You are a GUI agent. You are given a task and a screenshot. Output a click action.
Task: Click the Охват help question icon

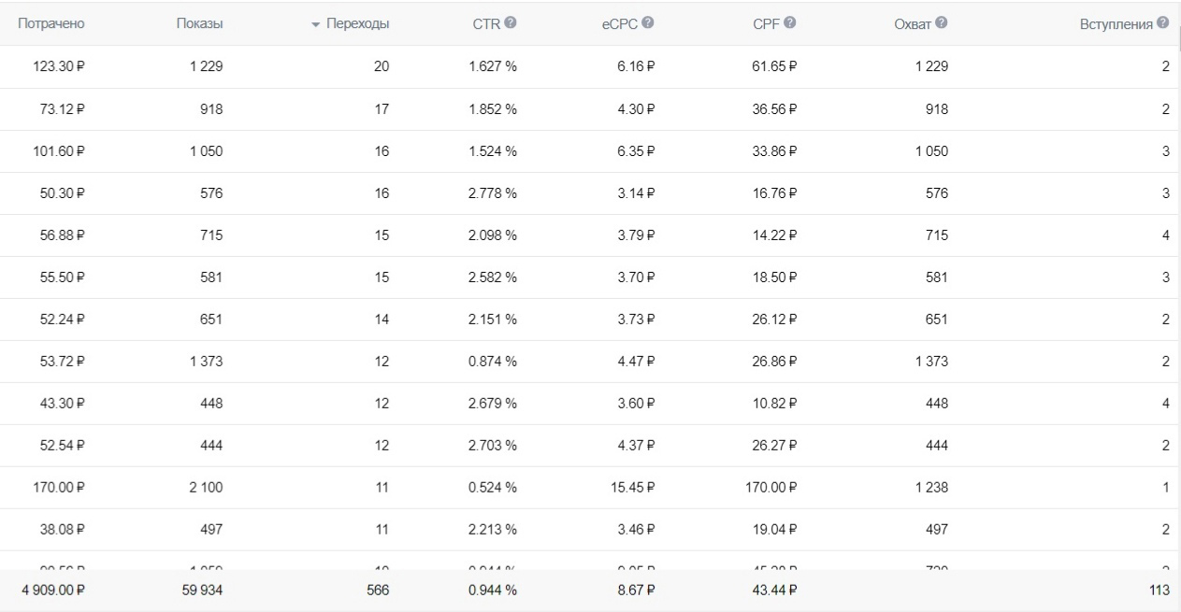tap(943, 23)
